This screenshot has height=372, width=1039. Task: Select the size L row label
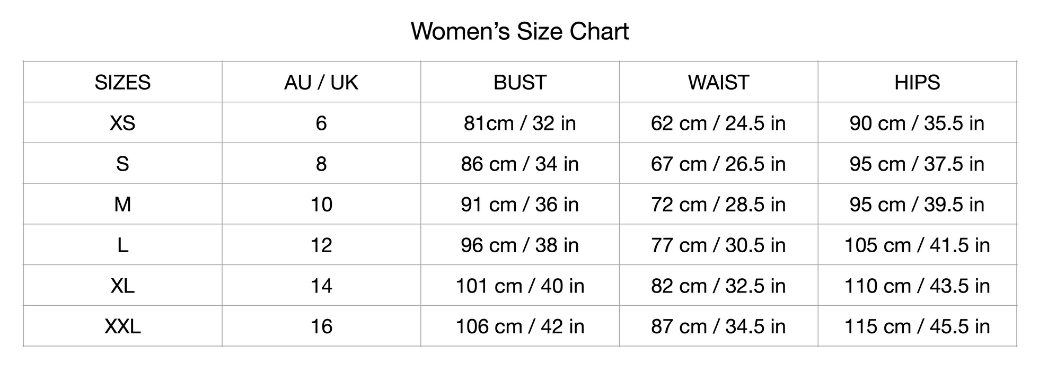click(x=122, y=245)
